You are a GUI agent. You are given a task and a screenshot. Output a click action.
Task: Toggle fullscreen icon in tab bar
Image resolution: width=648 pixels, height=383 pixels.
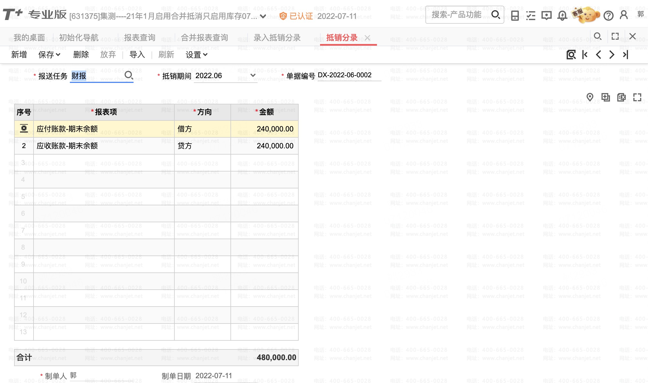coord(615,36)
